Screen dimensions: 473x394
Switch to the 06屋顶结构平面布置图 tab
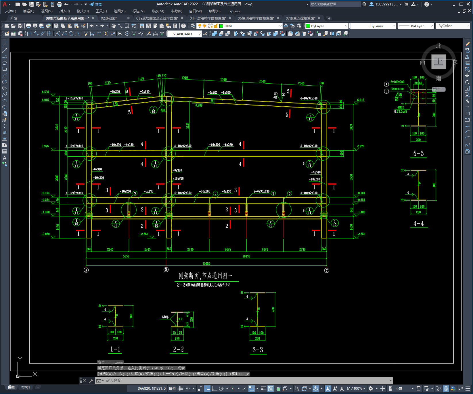pos(256,18)
